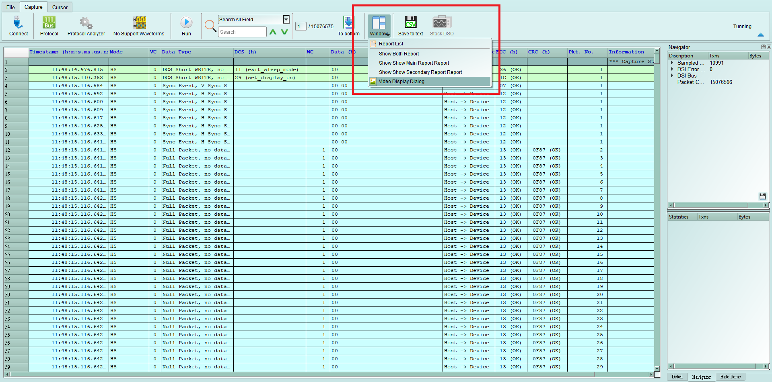Select Show Both Report menu entry
The image size is (772, 382).
point(430,53)
